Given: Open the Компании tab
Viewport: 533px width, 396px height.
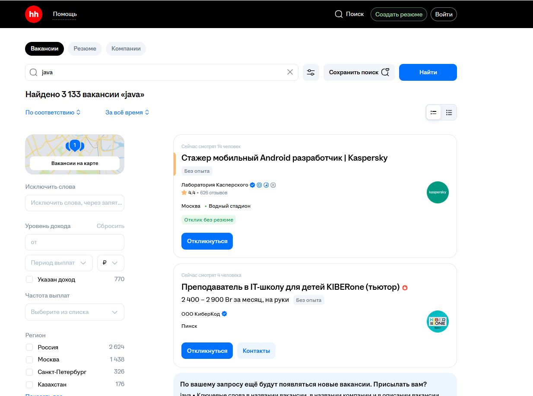Looking at the screenshot, I should [x=126, y=49].
